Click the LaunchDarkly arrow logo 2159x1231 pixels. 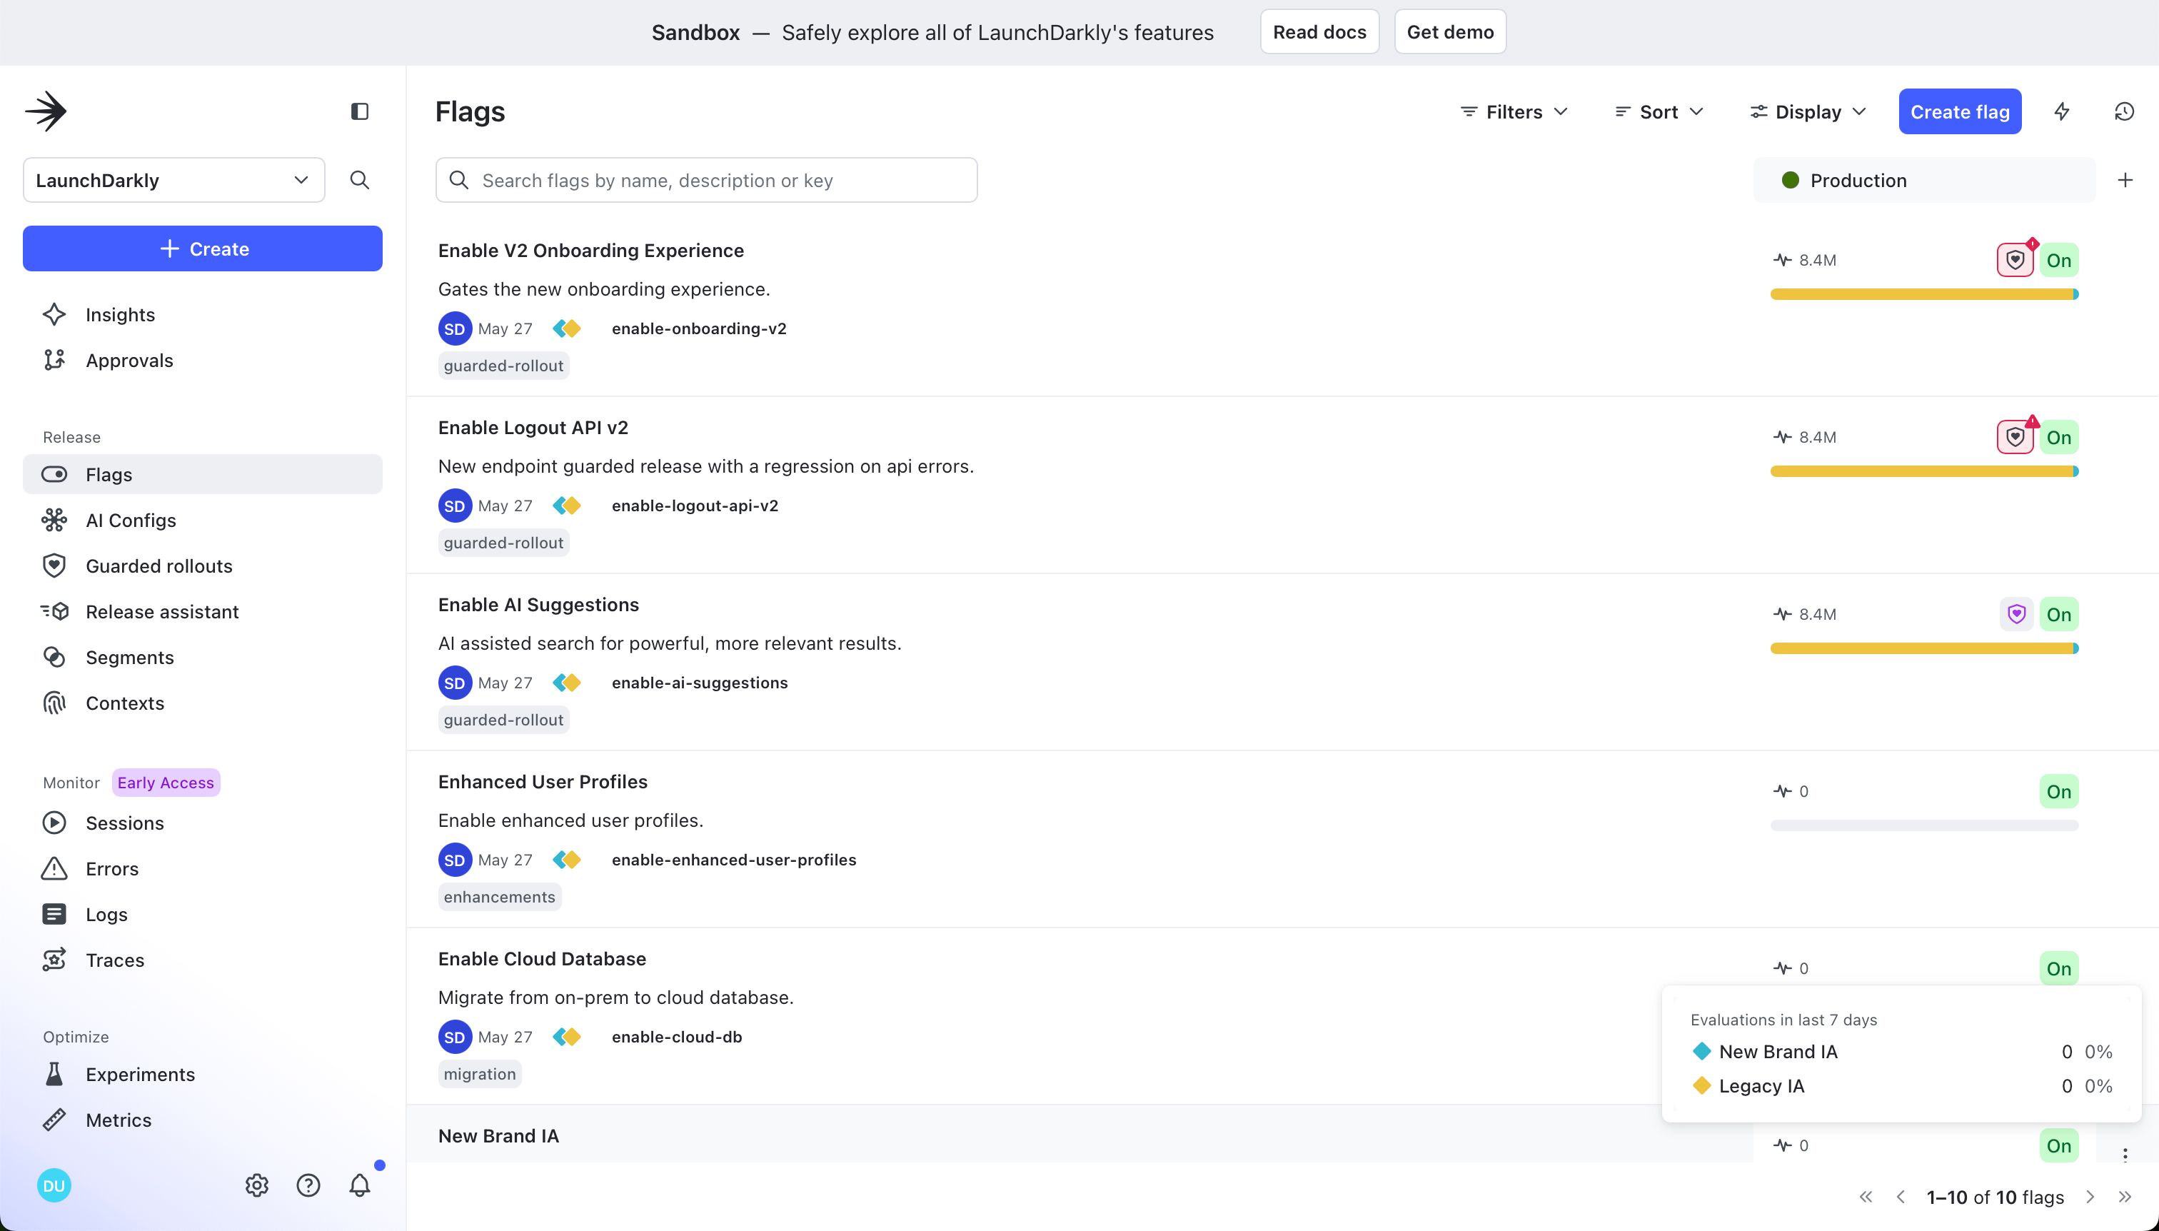[x=46, y=111]
